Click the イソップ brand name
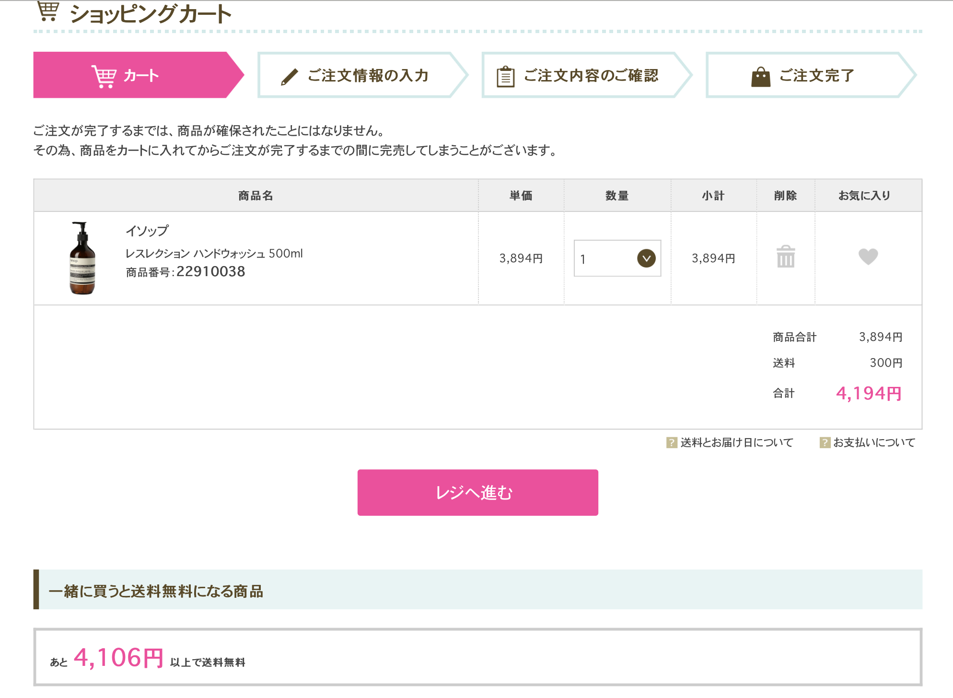 click(x=147, y=231)
